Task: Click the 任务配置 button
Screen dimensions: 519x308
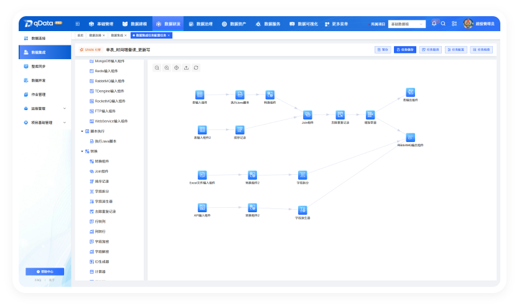Action: point(456,50)
